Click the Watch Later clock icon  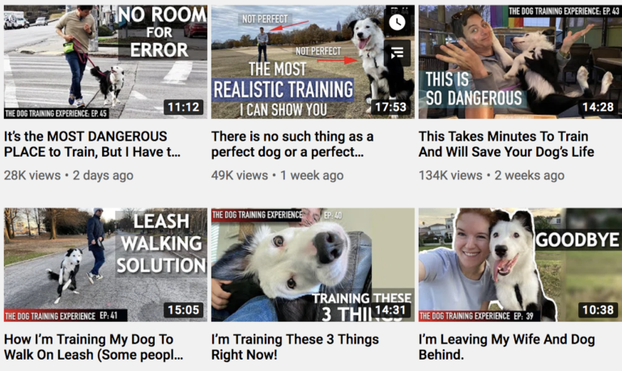pos(397,22)
